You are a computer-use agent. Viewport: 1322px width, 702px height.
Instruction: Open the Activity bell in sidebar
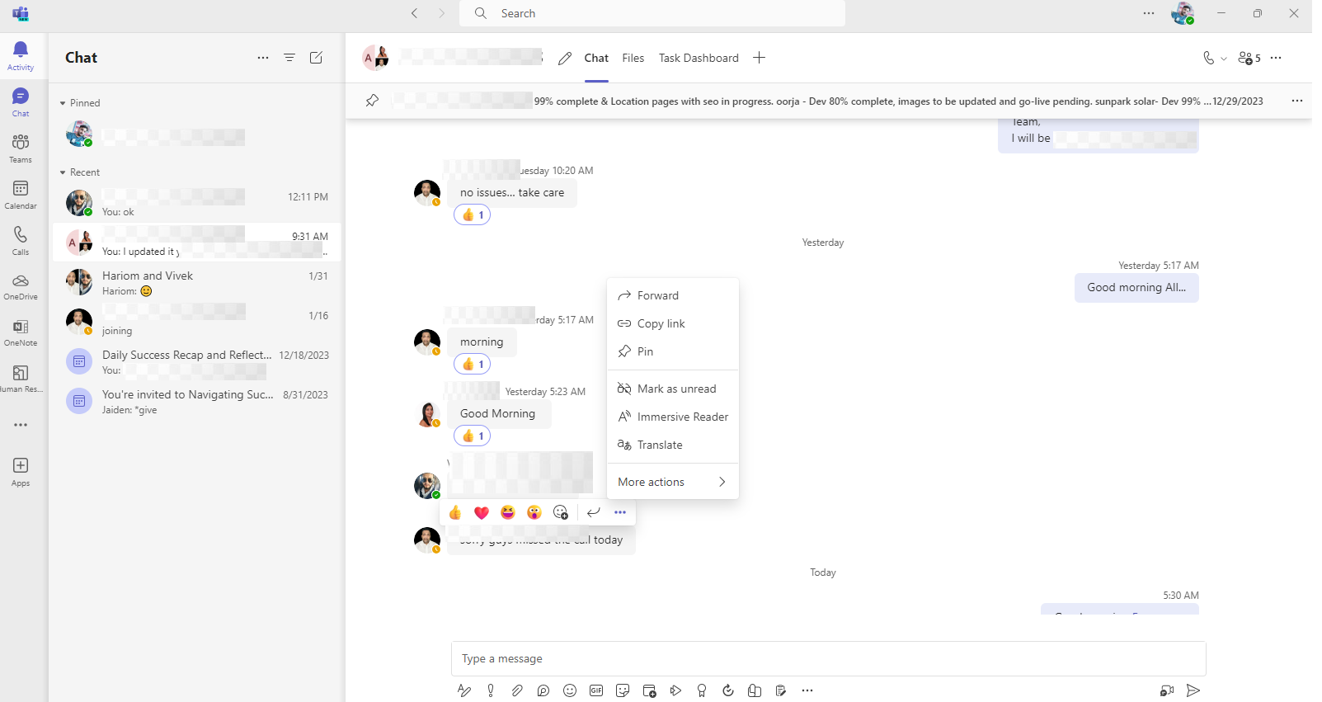[21, 55]
